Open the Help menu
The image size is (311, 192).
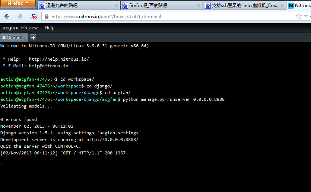(x=50, y=28)
